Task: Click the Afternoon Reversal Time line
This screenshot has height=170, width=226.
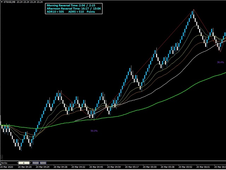Action: 74,8
